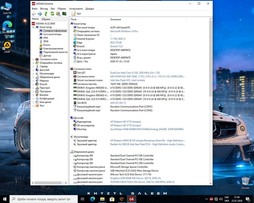Expand the Мультимедіа tree node
This screenshot has width=254, height=203.
[x=33, y=74]
